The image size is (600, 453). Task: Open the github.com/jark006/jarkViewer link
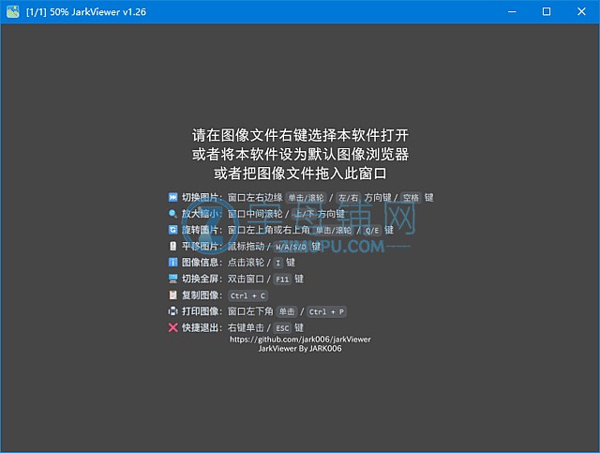pyautogui.click(x=300, y=339)
